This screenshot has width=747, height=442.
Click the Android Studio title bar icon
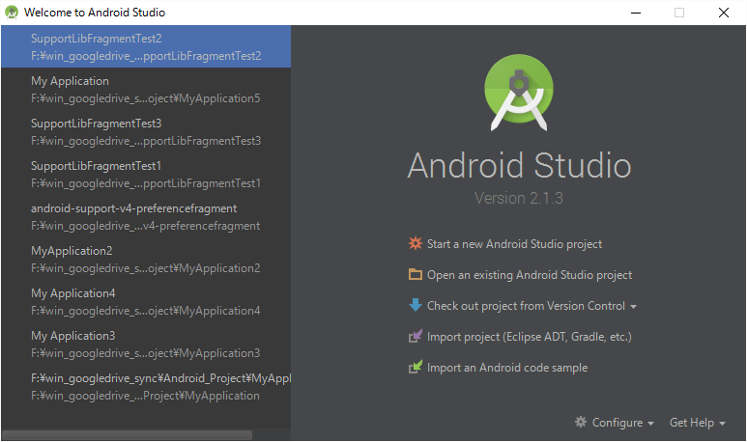point(12,13)
